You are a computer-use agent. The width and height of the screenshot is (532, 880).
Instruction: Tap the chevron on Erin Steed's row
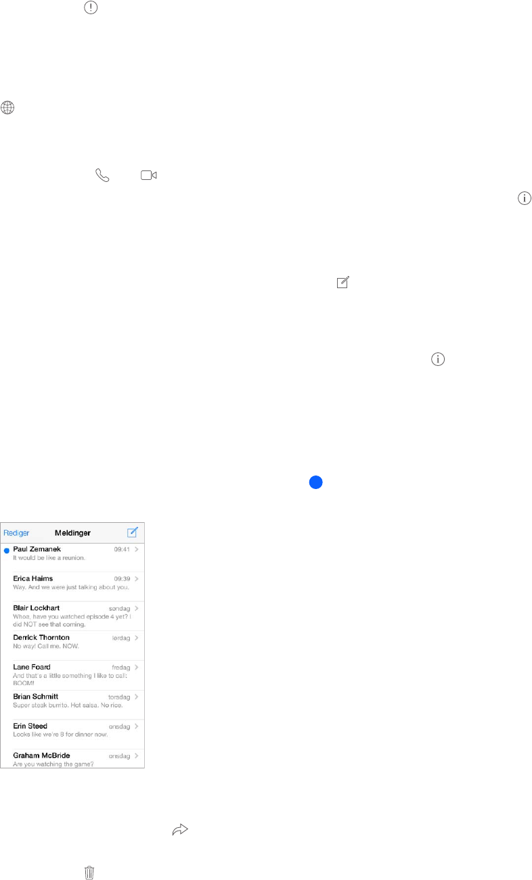click(x=137, y=726)
